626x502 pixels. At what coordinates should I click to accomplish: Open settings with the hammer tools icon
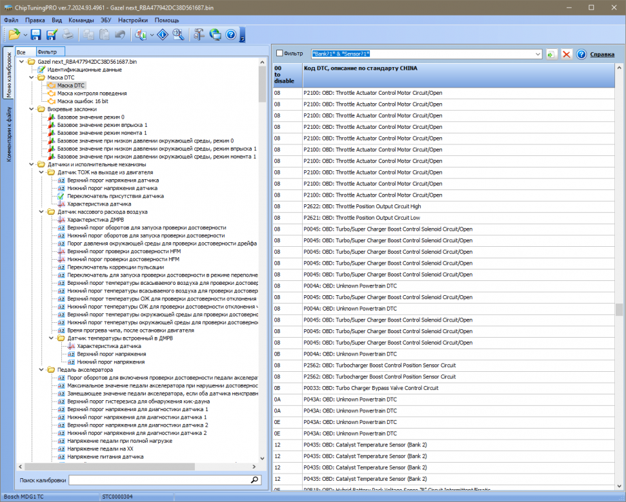199,35
